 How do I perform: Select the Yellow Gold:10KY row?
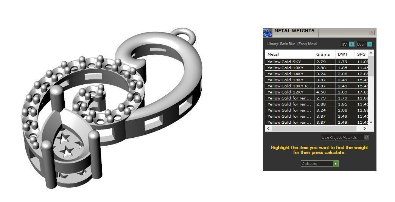pyautogui.click(x=317, y=68)
